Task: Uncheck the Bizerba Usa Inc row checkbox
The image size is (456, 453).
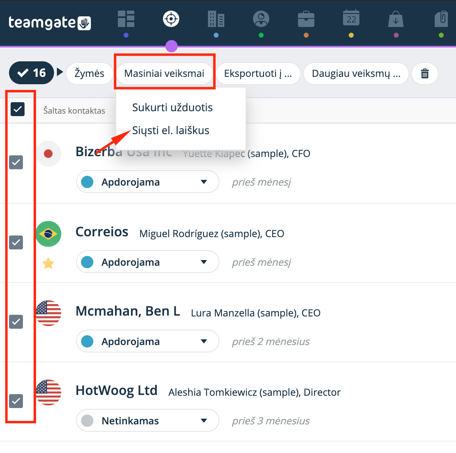Action: (x=16, y=162)
